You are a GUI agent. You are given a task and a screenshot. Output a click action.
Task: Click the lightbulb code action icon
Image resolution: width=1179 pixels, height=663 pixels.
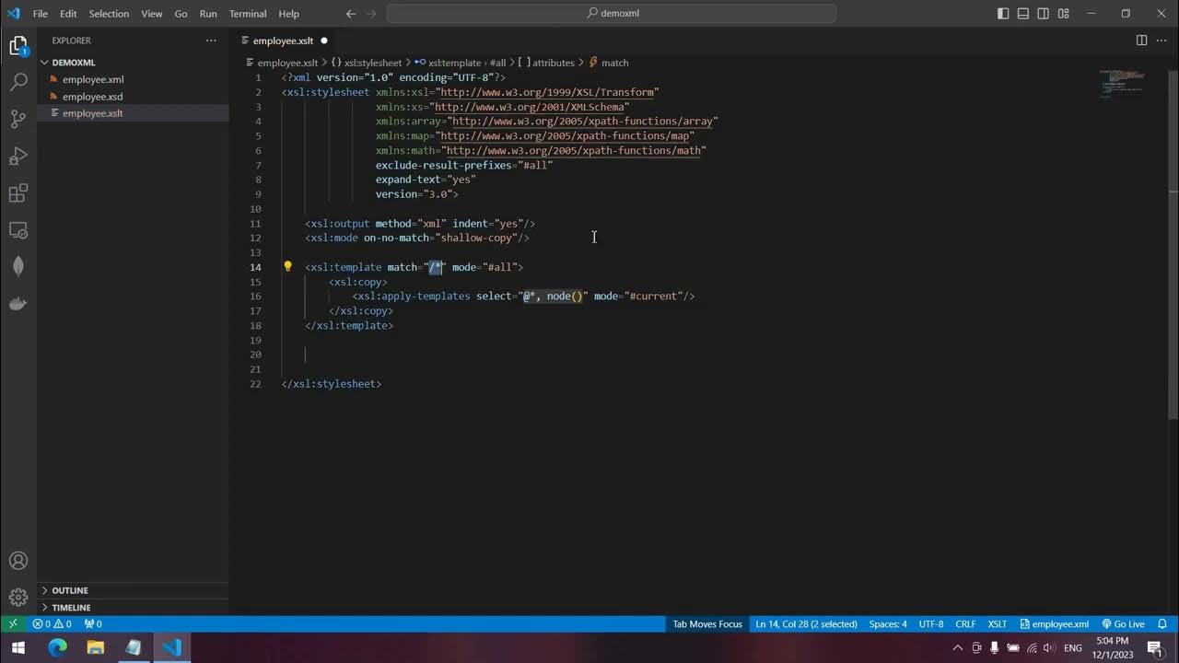tap(287, 267)
